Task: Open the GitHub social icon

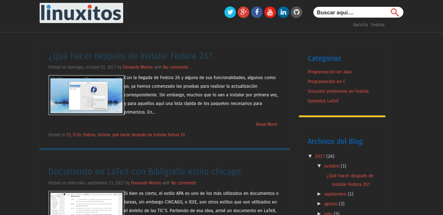Action: tap(296, 12)
